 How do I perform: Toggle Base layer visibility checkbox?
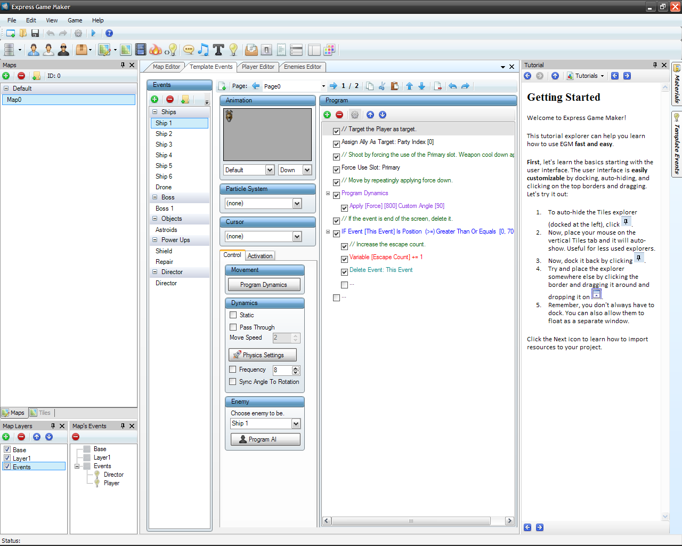[7, 449]
